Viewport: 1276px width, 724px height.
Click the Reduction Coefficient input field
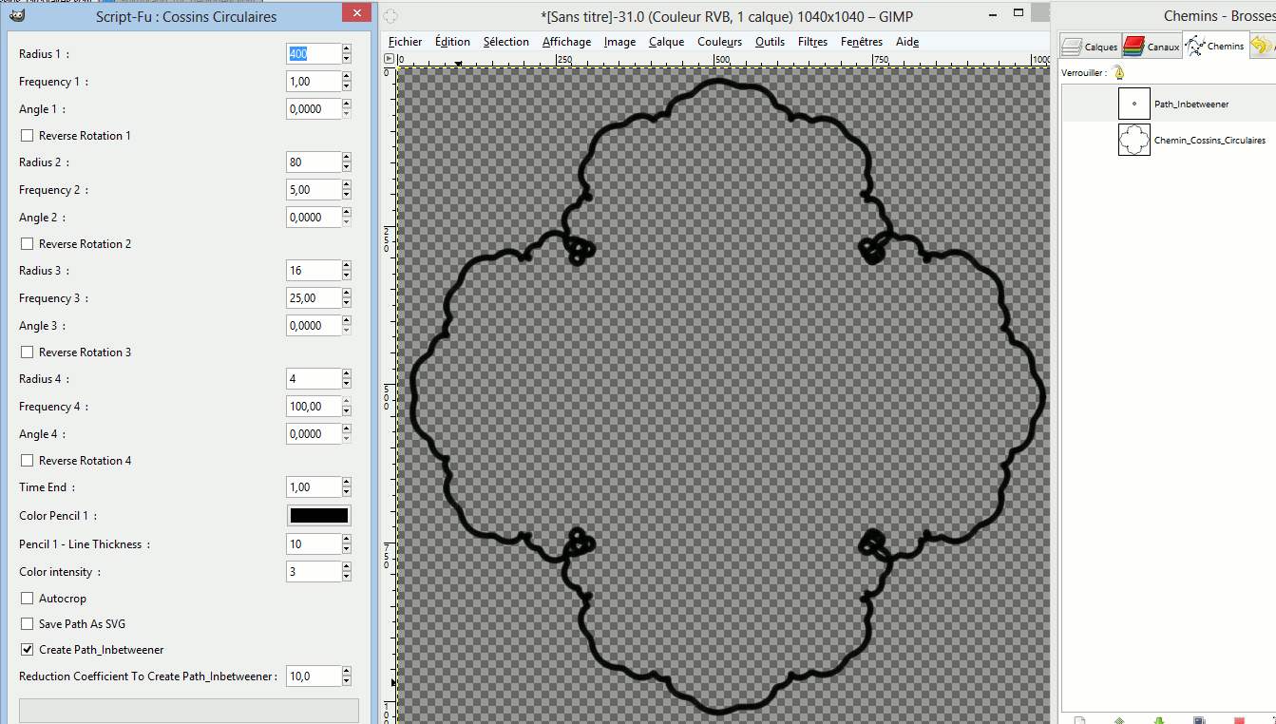pos(314,676)
